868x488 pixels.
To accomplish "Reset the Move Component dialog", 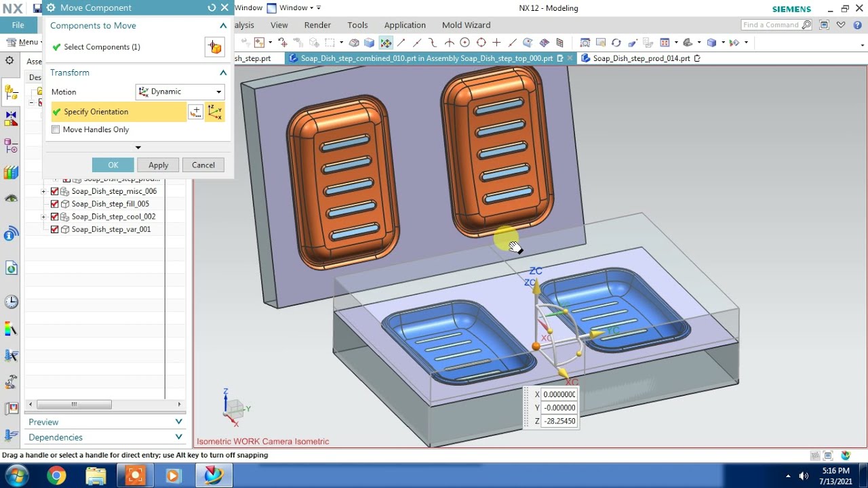I will coord(212,7).
